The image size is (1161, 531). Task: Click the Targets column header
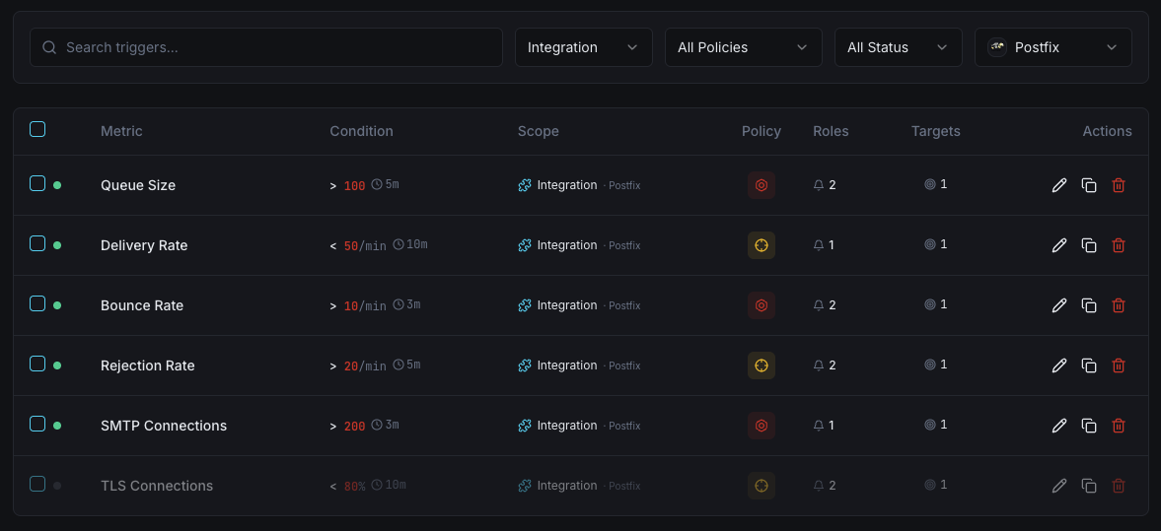click(936, 131)
